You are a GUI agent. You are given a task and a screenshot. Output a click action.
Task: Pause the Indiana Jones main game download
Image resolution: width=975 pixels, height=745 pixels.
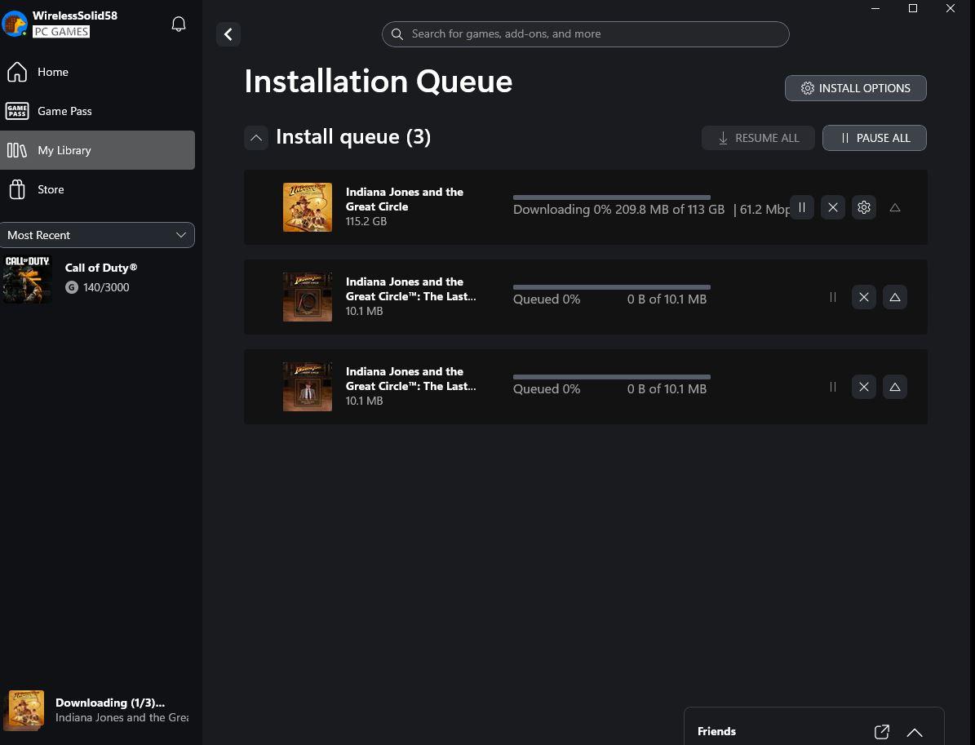(x=802, y=208)
